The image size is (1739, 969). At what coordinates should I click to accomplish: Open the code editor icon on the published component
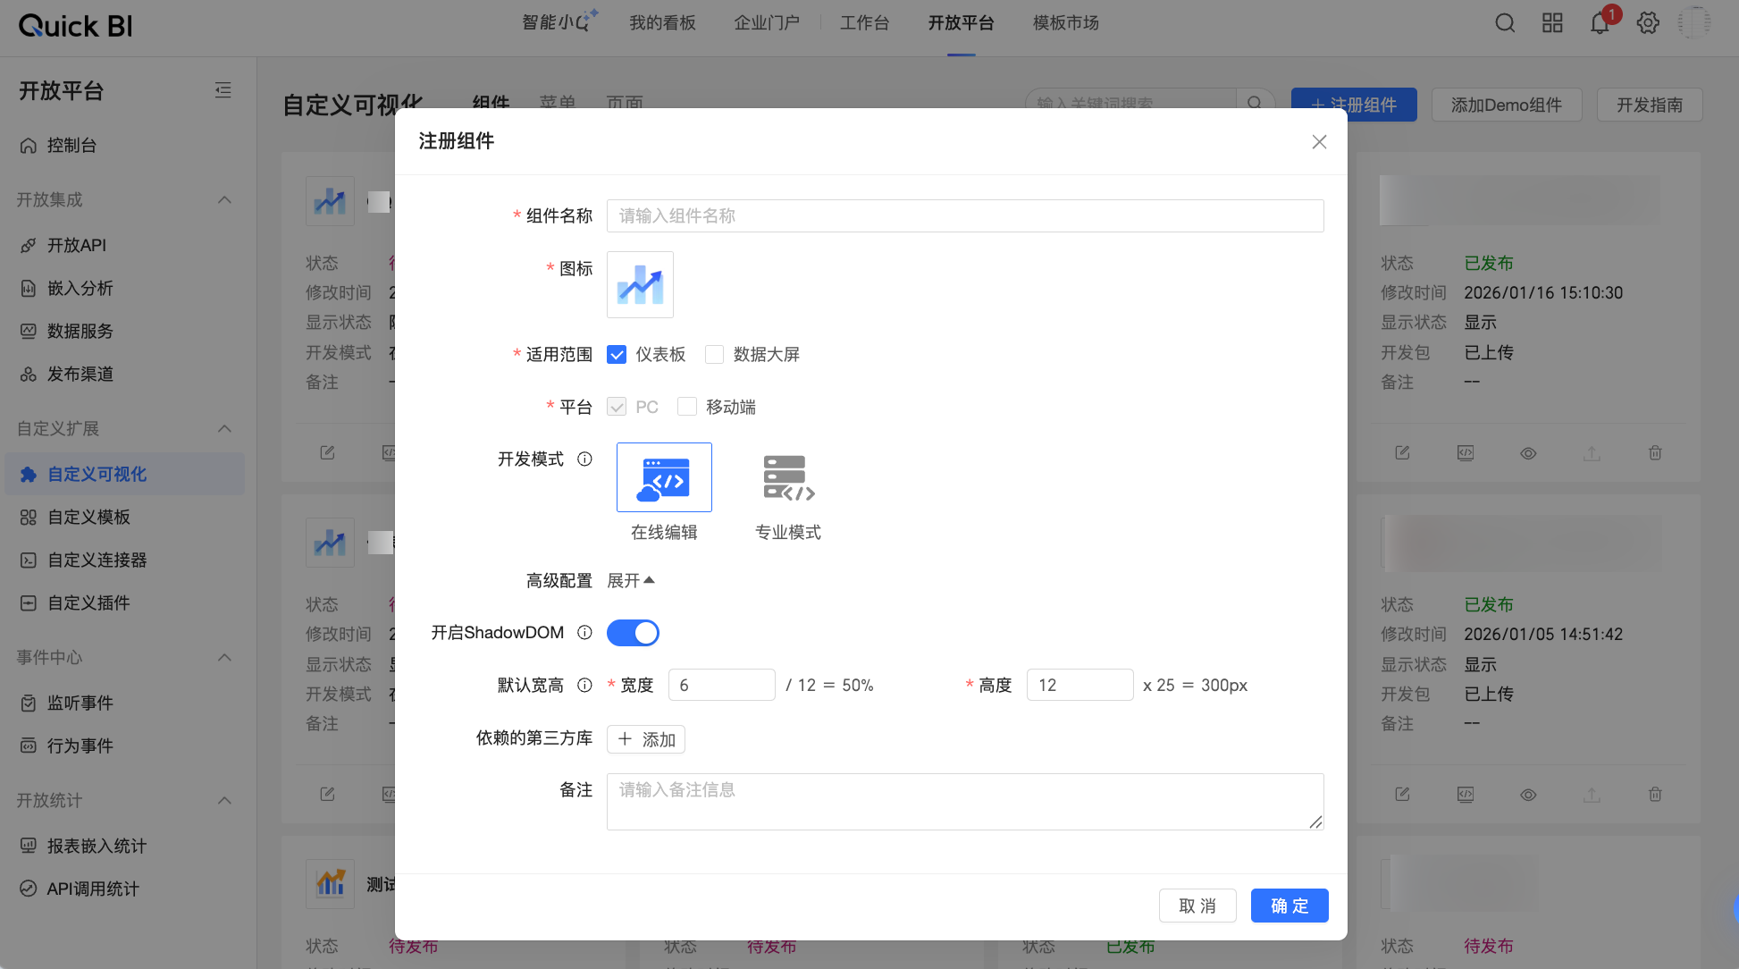click(1465, 453)
